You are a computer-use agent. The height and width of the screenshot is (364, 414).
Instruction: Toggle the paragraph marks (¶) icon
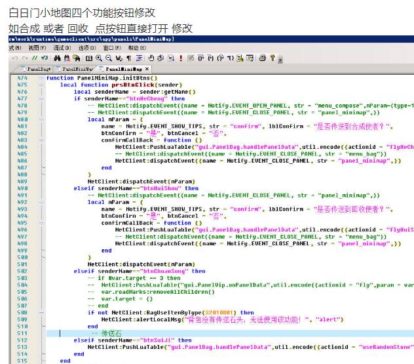tap(130, 58)
